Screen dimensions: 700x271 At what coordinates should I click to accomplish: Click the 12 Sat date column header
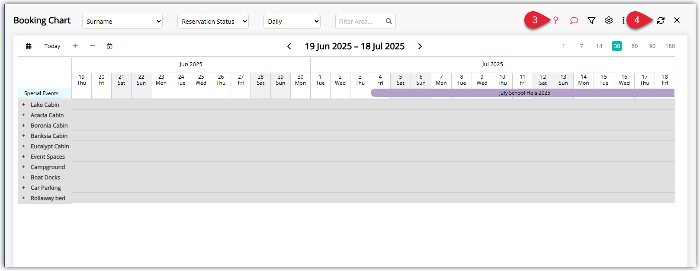point(543,80)
